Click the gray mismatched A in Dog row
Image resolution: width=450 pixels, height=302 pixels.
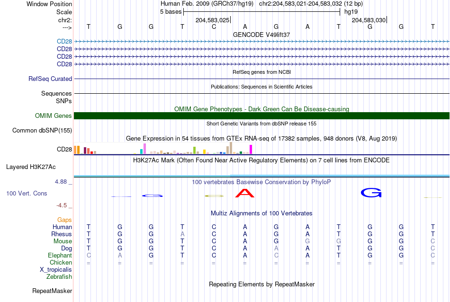(276, 248)
